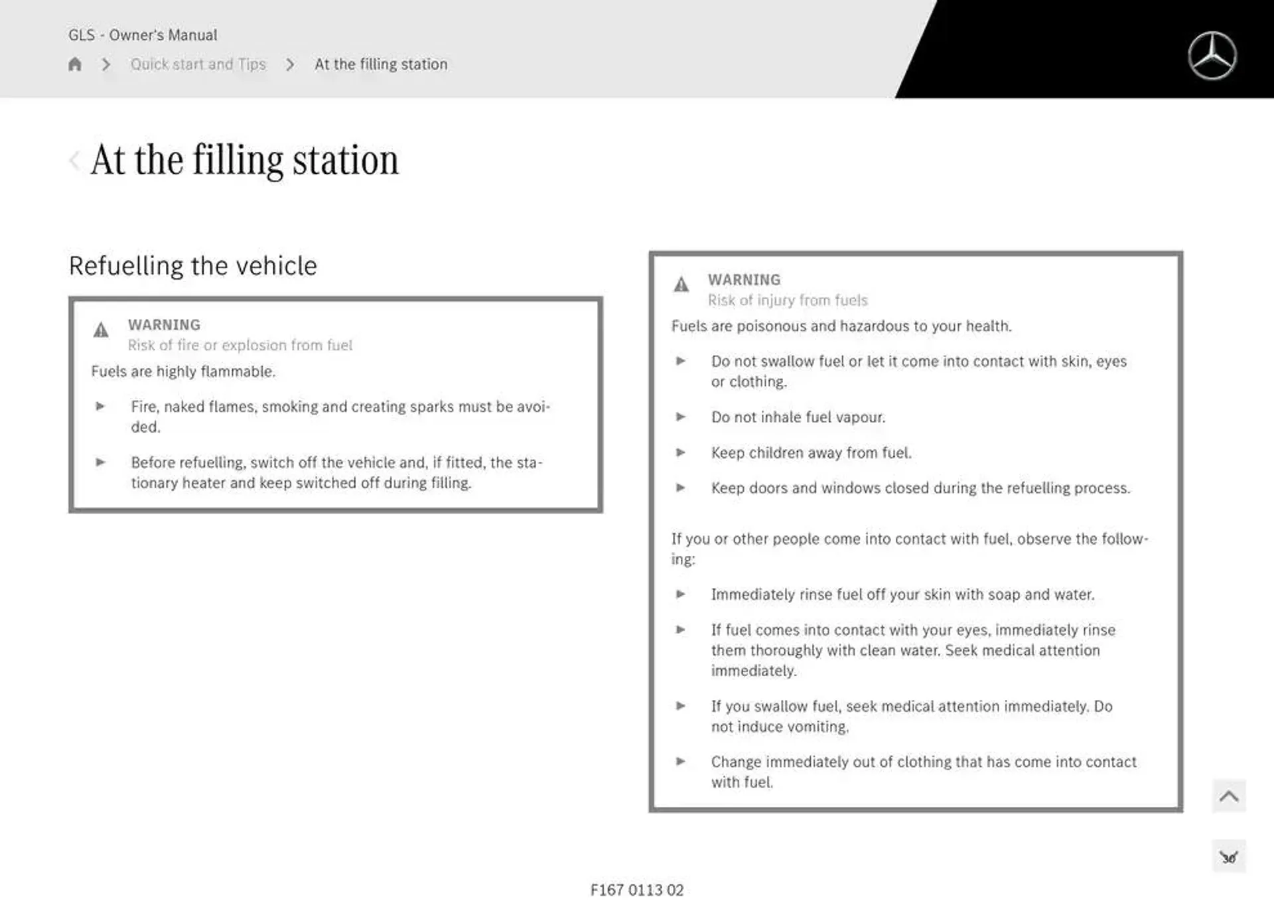Screen dimensions: 1274x901
Task: Click the scroll-to-top arrow icon
Action: tap(1229, 796)
